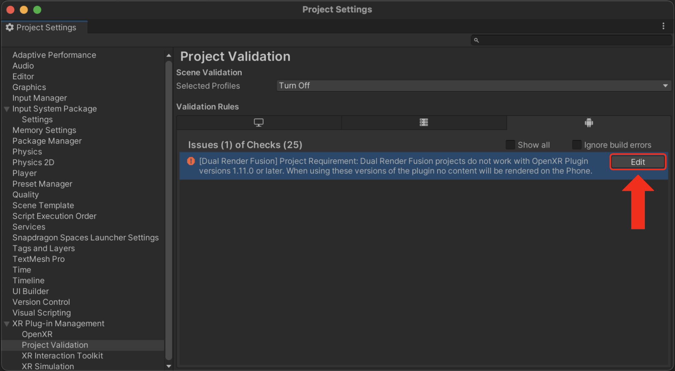Open XR Interaction Toolkit settings
This screenshot has width=675, height=371.
(x=62, y=356)
